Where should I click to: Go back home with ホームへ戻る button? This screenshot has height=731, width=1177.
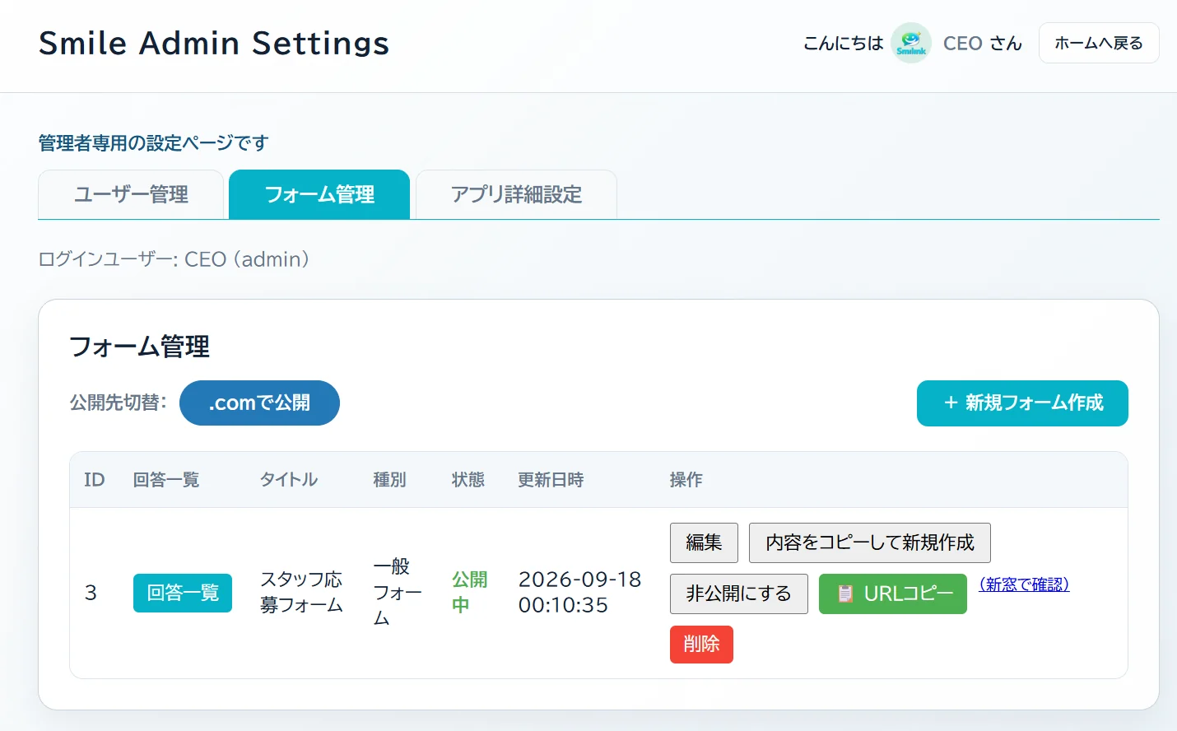point(1099,43)
